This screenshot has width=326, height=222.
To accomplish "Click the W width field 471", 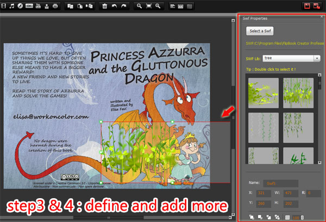I will (291, 193).
